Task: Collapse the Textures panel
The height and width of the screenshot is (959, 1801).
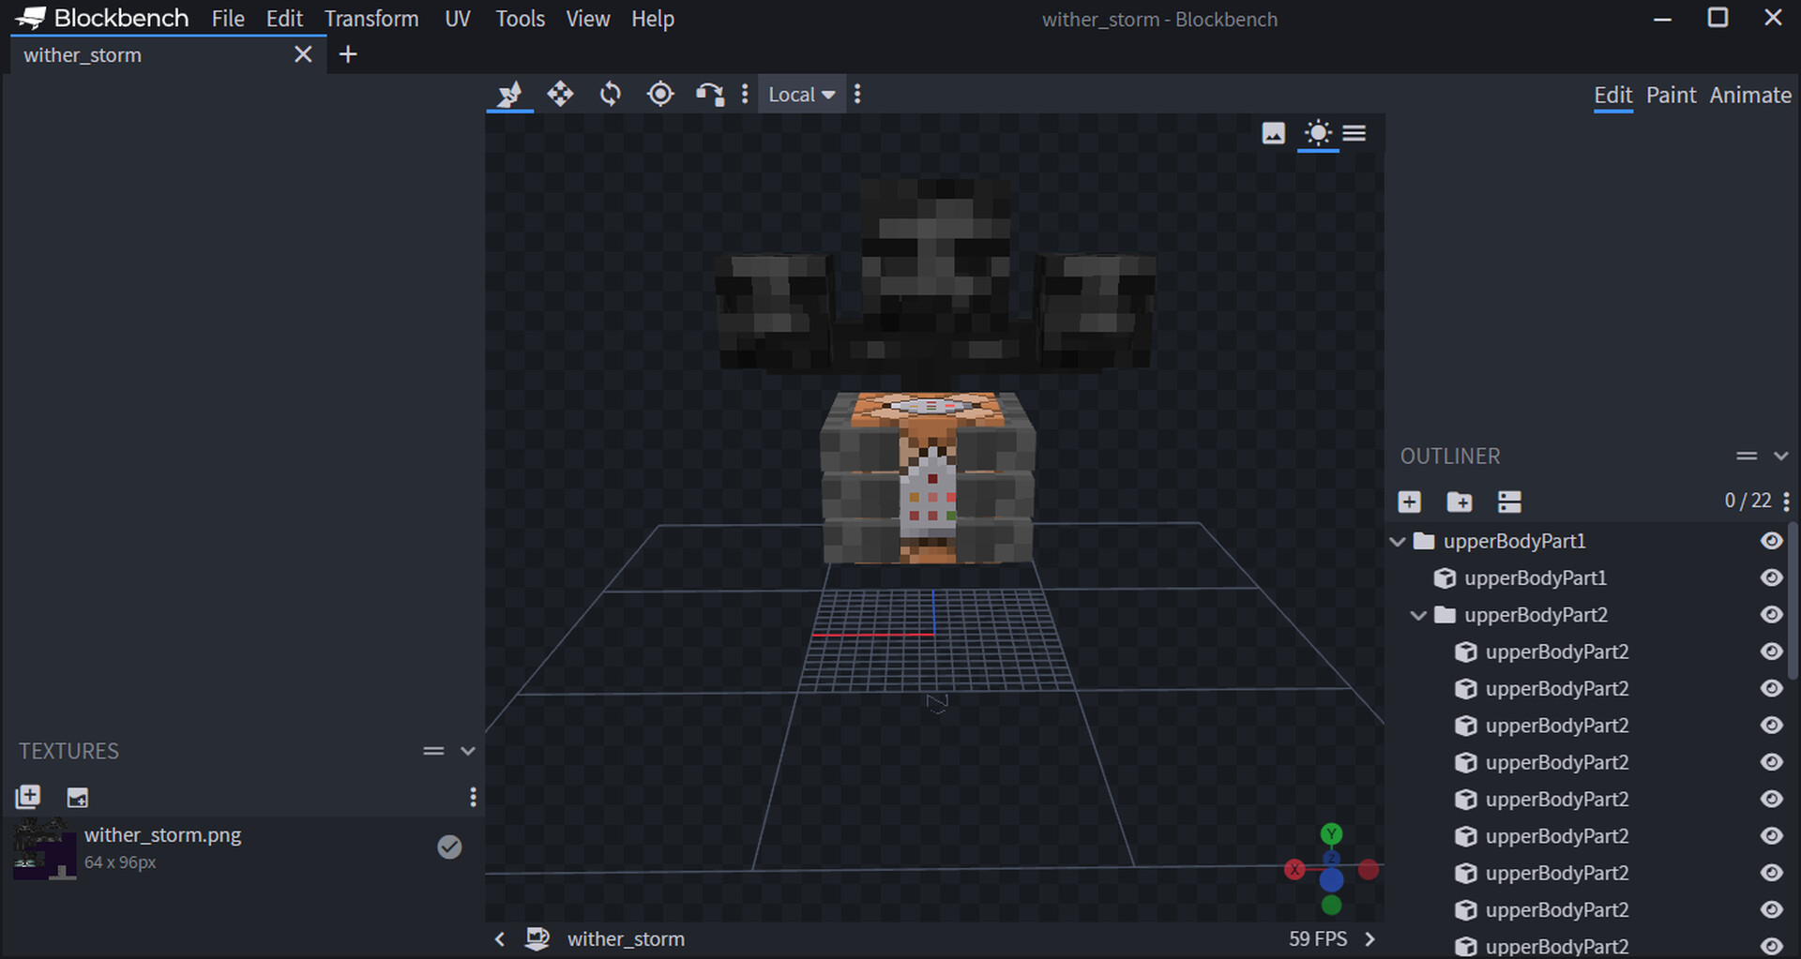Action: [468, 750]
